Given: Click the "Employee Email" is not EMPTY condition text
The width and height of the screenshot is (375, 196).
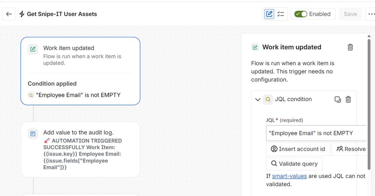Looking at the screenshot, I should pos(78,95).
